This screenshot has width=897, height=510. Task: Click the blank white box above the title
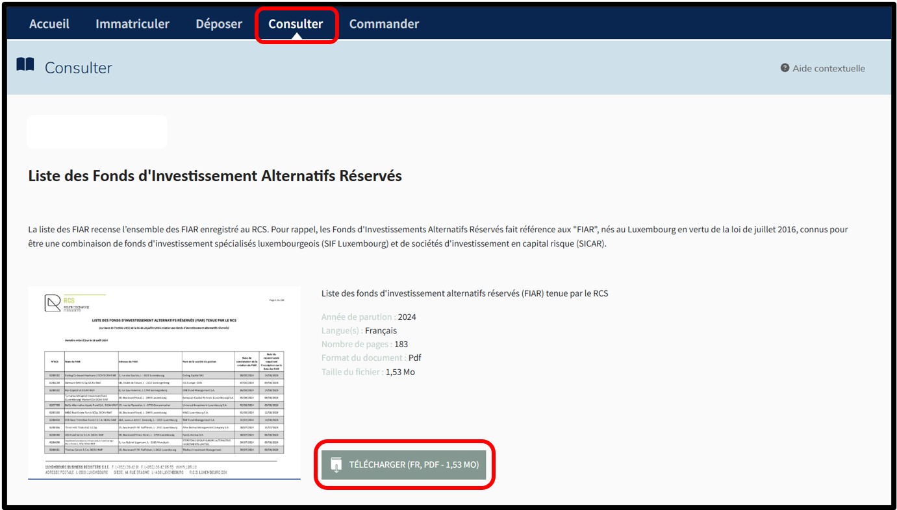pyautogui.click(x=97, y=132)
